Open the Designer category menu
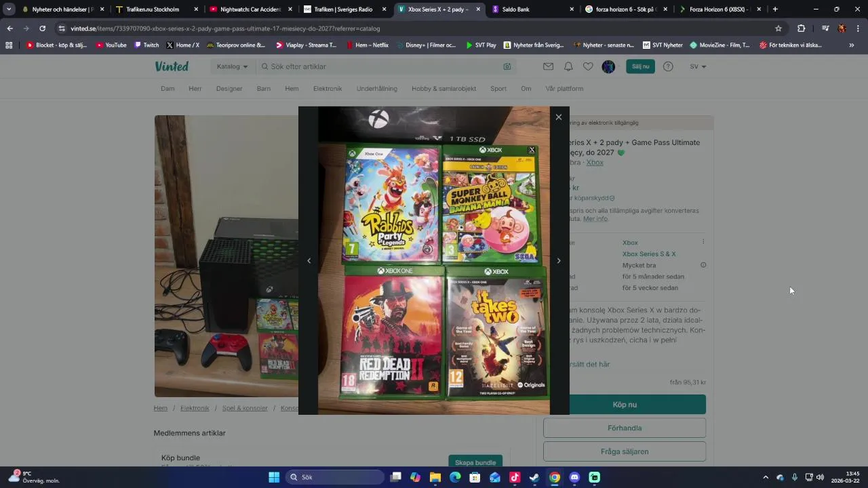Image resolution: width=868 pixels, height=488 pixels. pyautogui.click(x=229, y=89)
